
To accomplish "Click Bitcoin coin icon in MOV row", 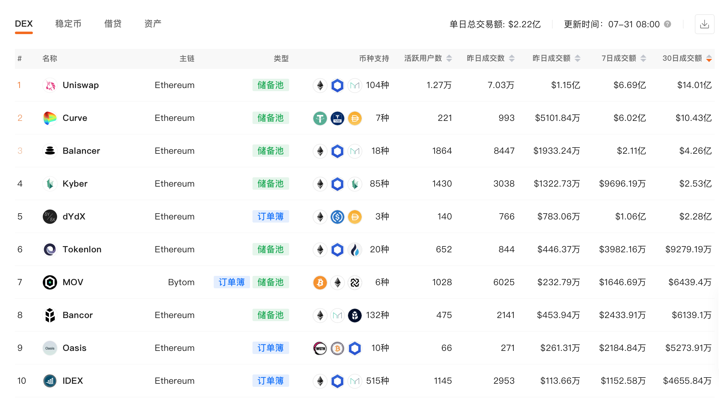I will [320, 282].
